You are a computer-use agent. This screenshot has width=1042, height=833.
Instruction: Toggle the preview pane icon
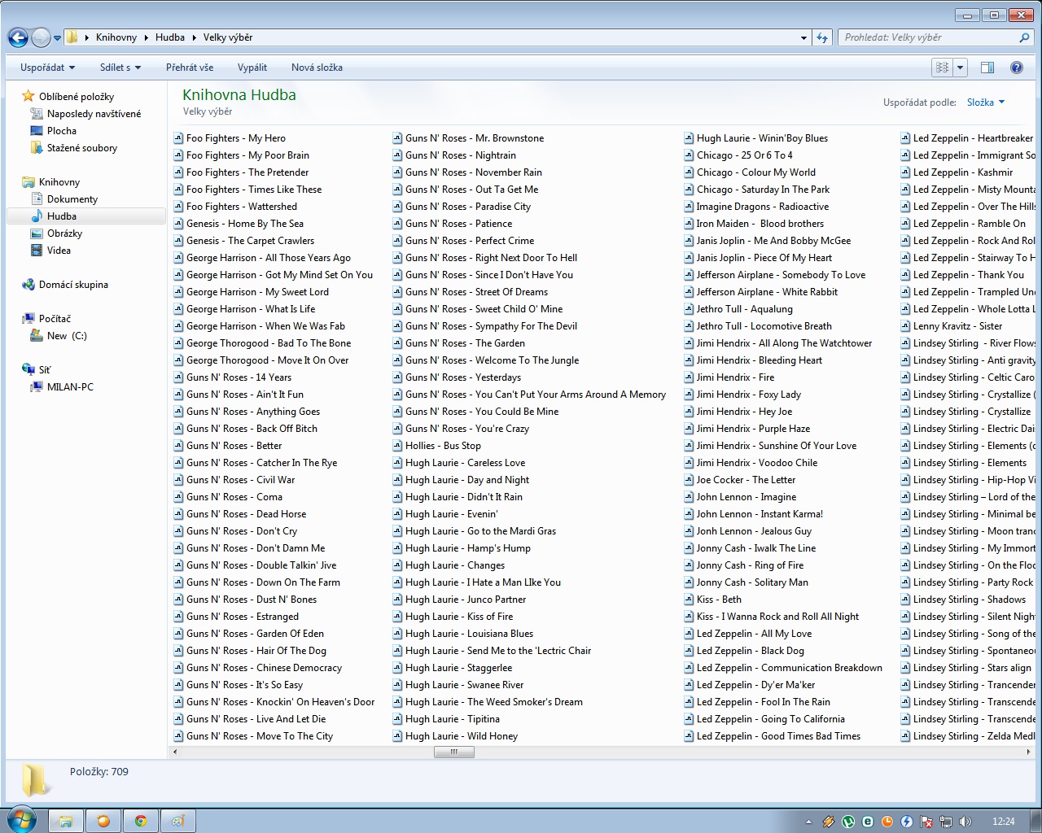tap(987, 68)
